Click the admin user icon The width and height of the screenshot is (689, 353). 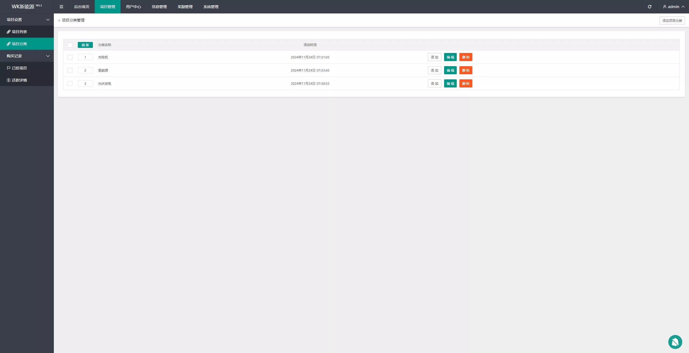[665, 7]
